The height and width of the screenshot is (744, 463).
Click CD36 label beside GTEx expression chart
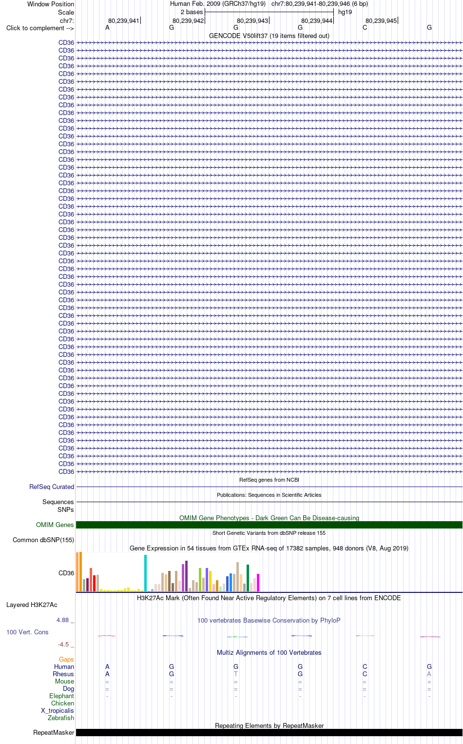coord(66,573)
